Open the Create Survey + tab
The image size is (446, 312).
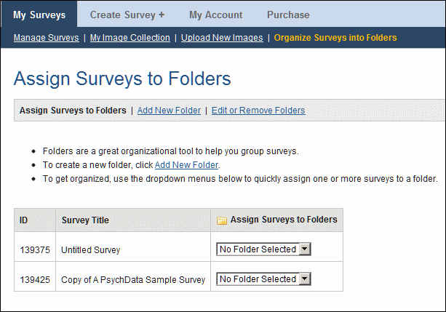click(x=127, y=15)
